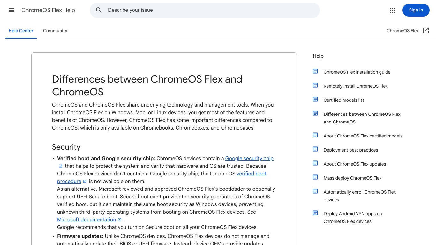Open the hamburger main menu
Screen dimensions: 436x245
point(11,10)
